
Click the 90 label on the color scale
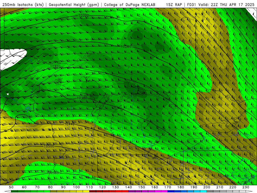point(63,187)
